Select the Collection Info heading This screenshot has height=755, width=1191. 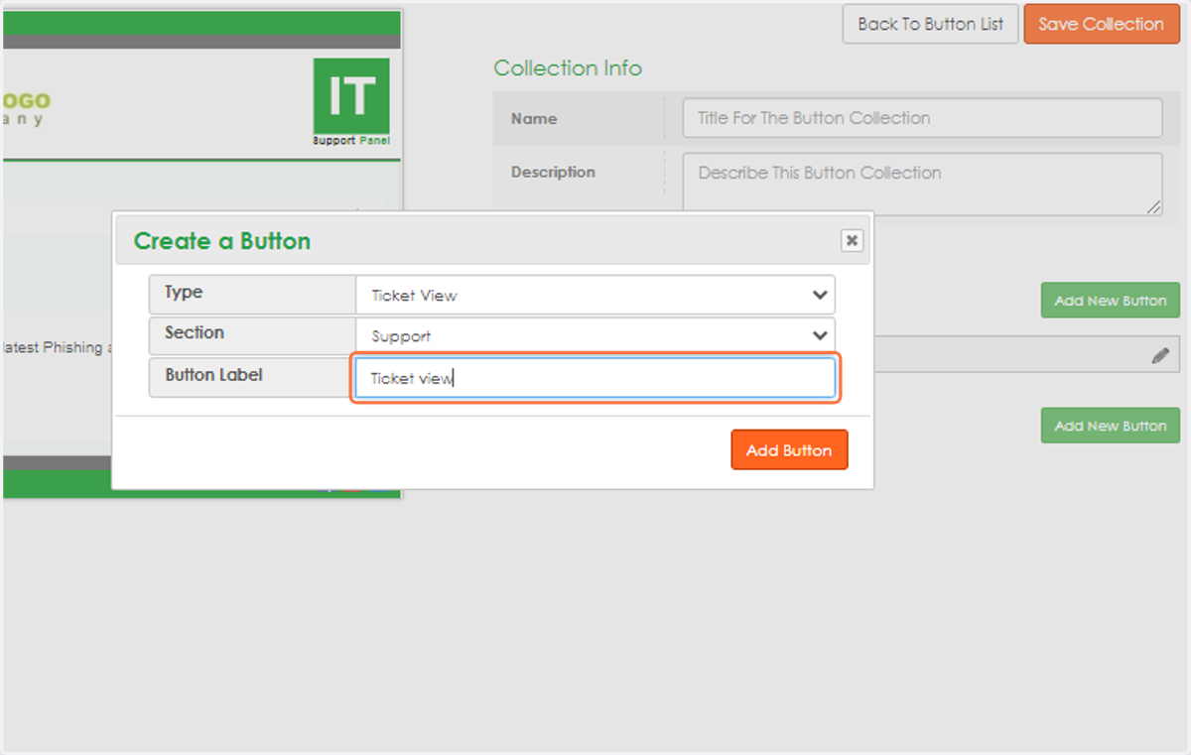(x=568, y=68)
